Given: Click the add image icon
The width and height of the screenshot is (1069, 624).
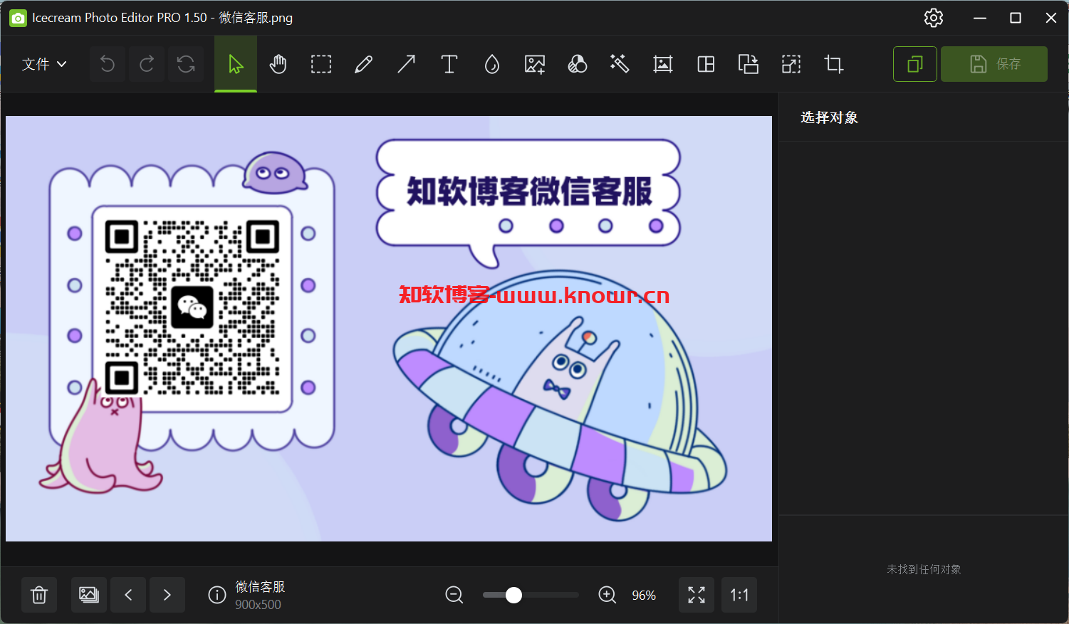Looking at the screenshot, I should click(535, 64).
